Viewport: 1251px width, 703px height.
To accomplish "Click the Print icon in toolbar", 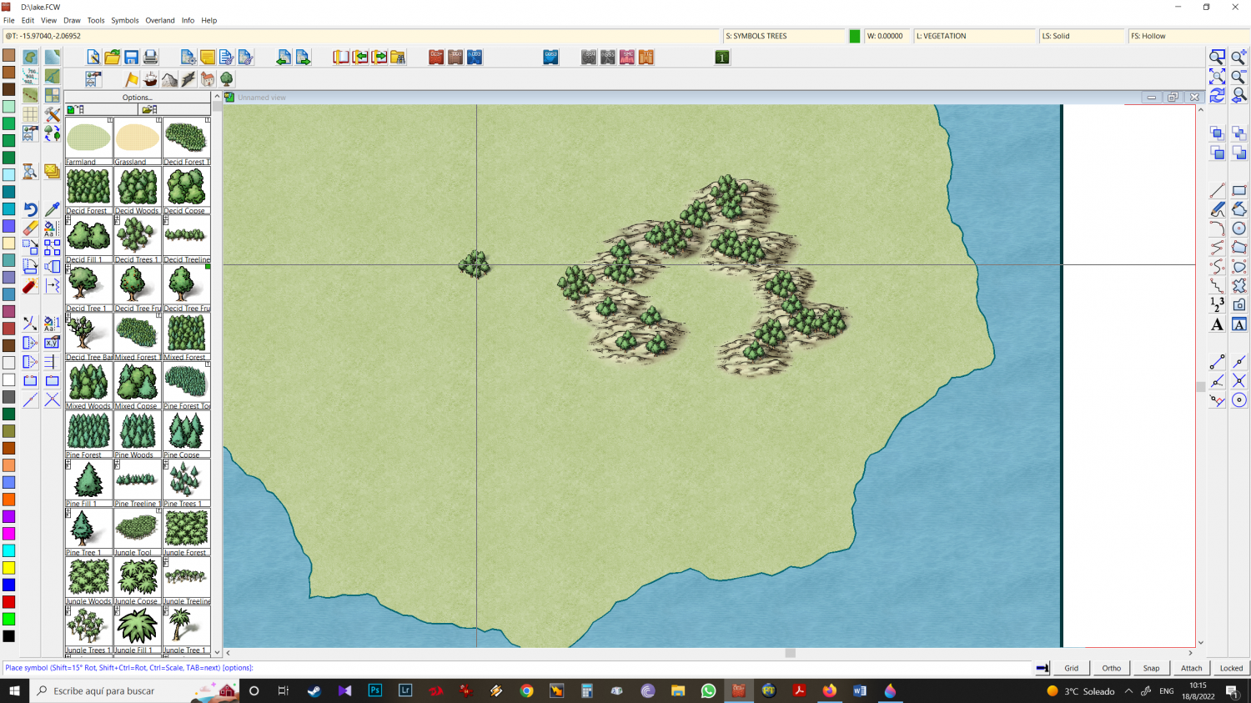I will click(150, 57).
